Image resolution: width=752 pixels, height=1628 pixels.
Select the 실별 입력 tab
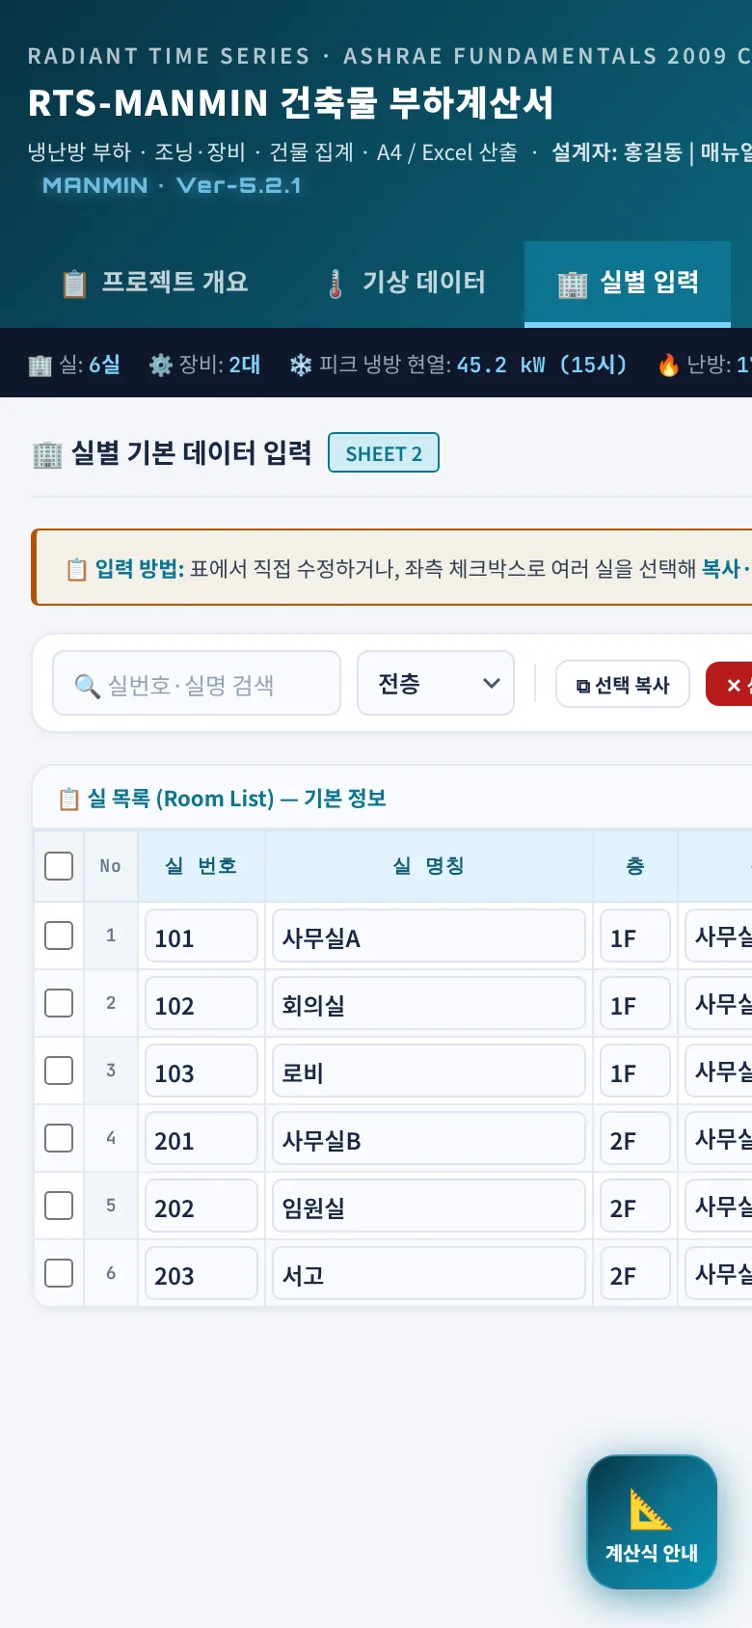[628, 283]
